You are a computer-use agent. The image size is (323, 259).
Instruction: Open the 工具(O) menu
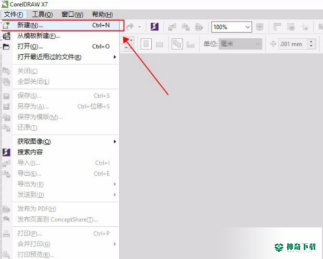point(42,14)
